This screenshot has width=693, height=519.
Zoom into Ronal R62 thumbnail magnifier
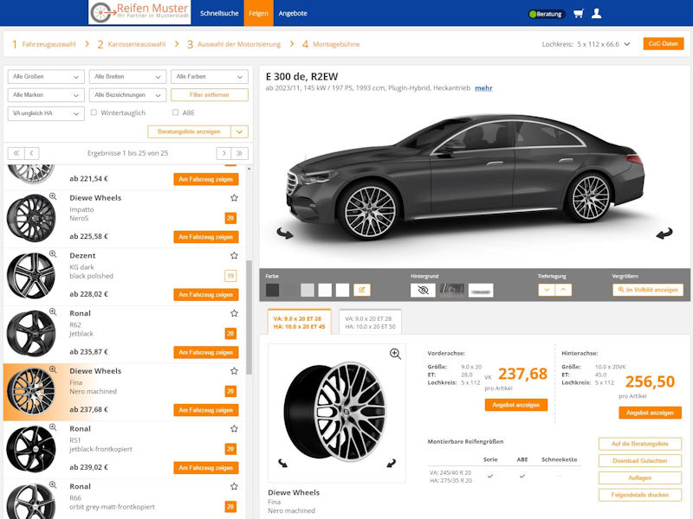point(53,311)
